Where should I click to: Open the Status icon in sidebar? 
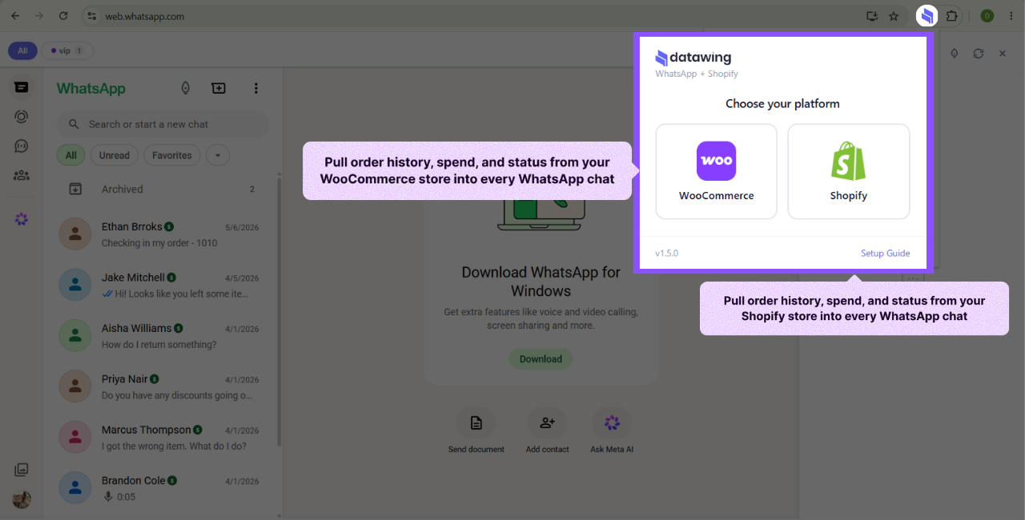[22, 117]
